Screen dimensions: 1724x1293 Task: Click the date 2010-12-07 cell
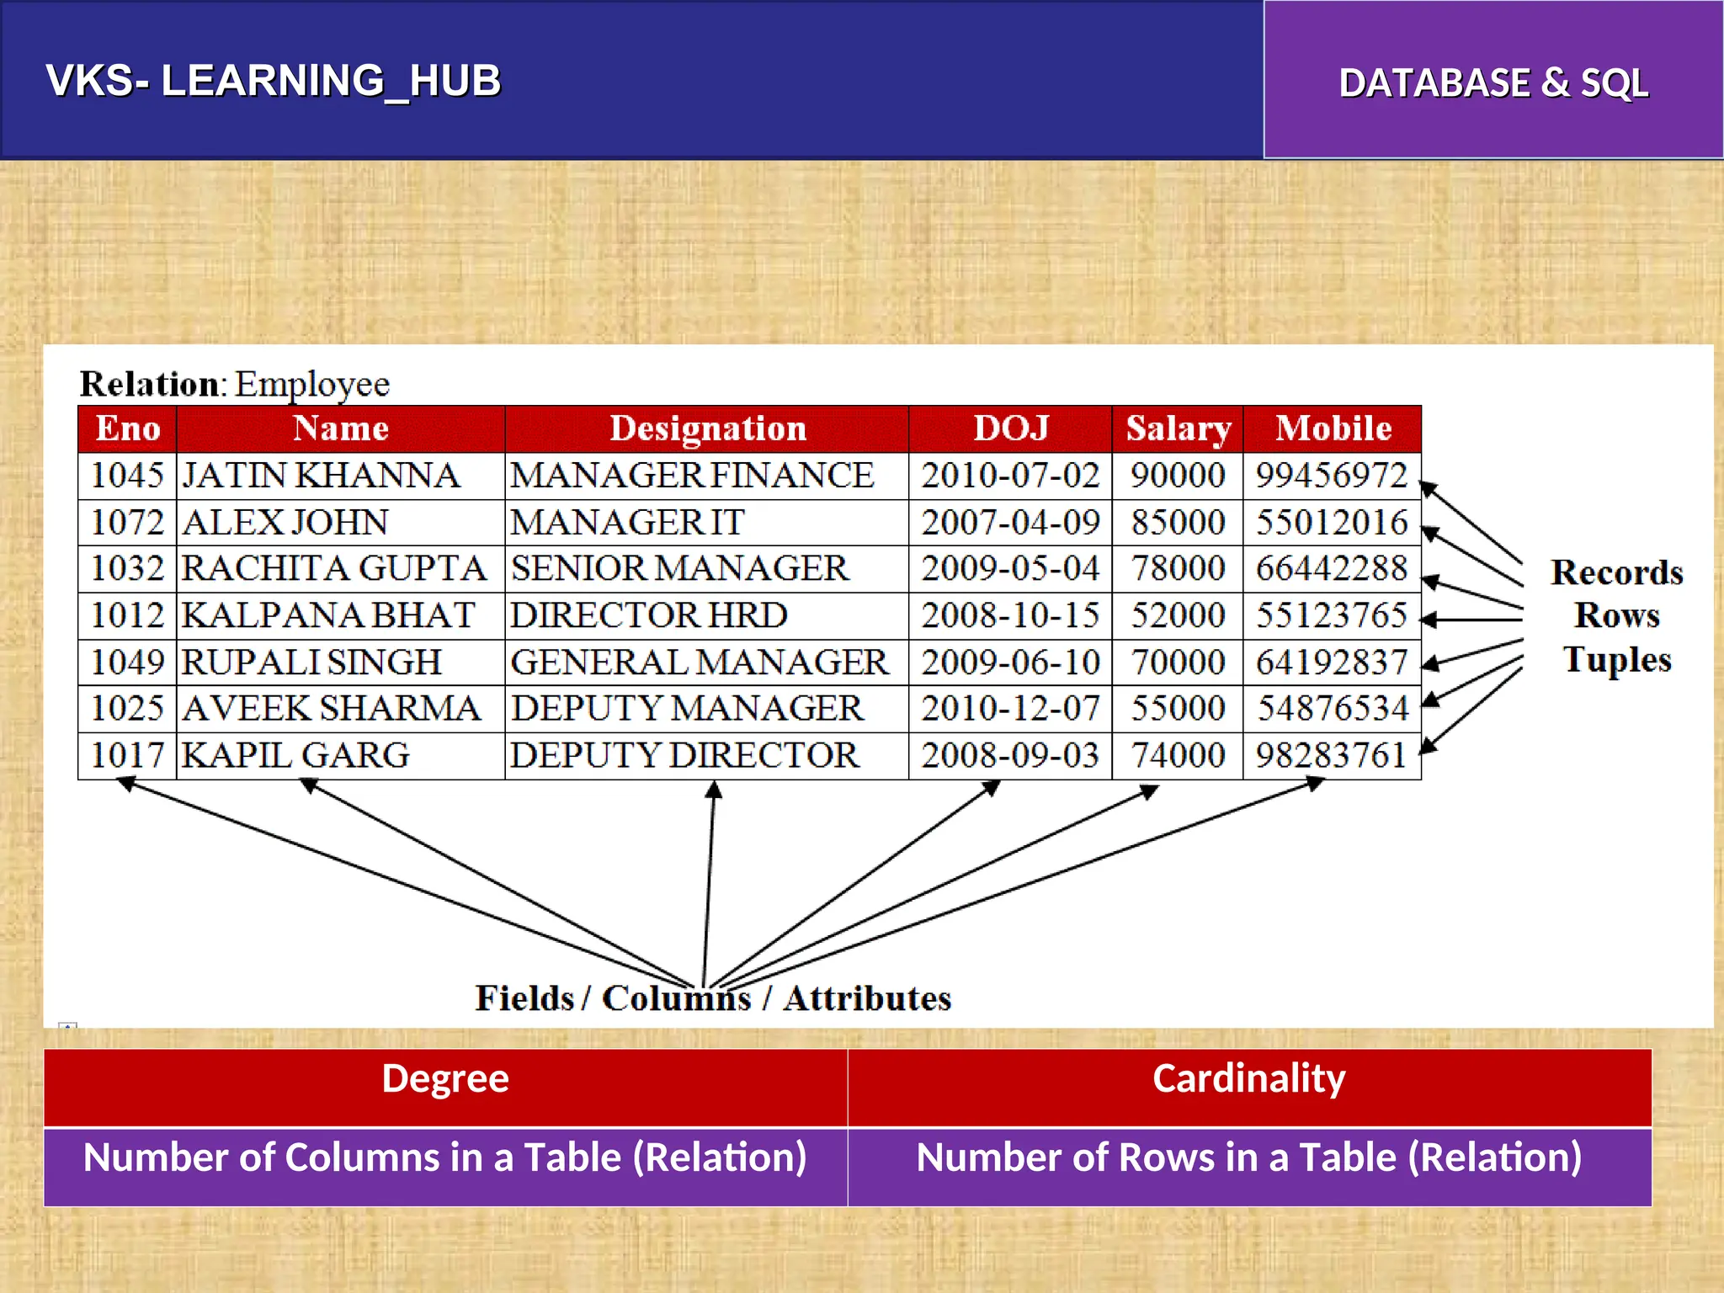[1010, 709]
